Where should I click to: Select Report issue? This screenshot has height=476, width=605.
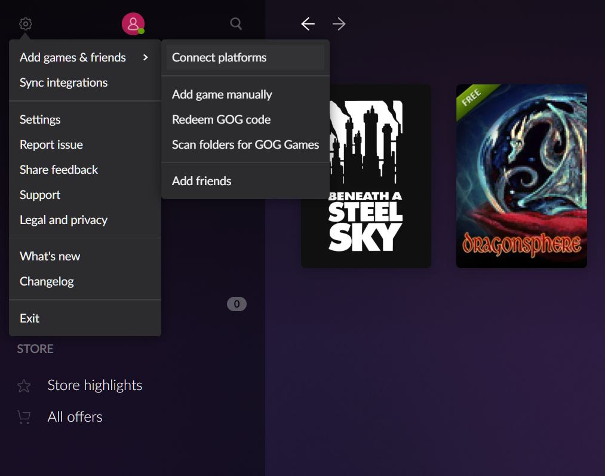(x=85, y=145)
